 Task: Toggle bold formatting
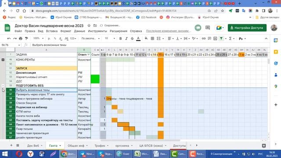click(121, 39)
